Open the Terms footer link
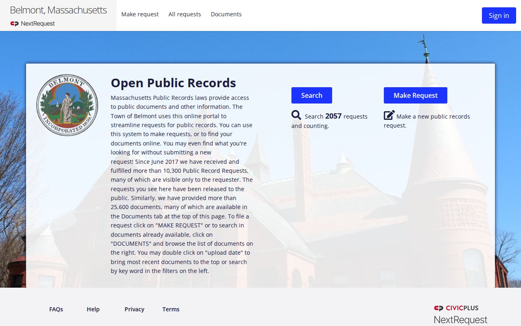 pyautogui.click(x=171, y=309)
